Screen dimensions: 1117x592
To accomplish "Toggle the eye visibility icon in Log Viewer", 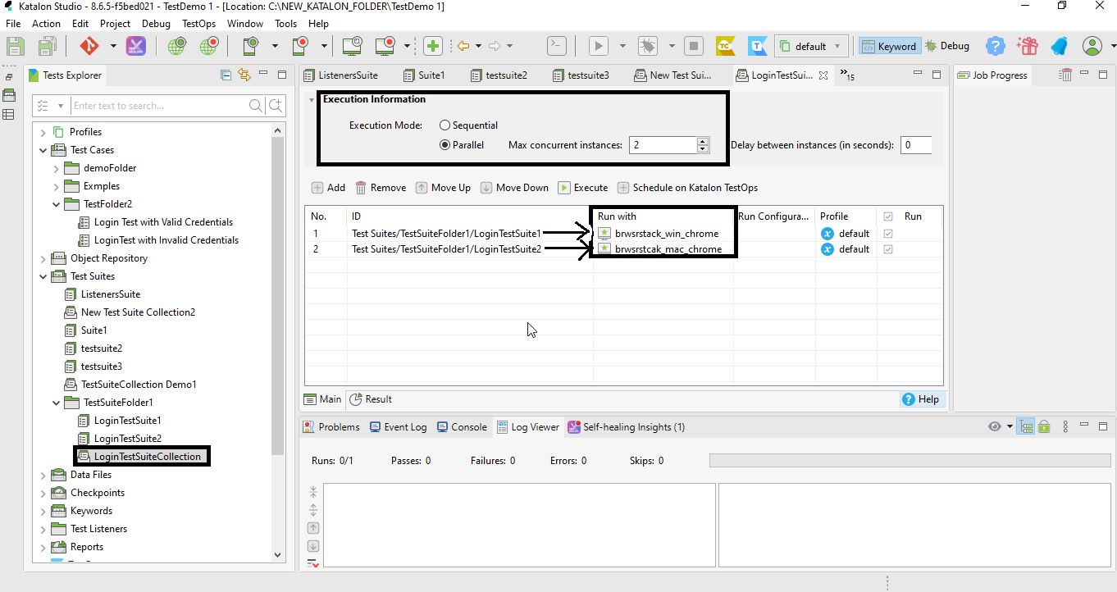I will [x=995, y=426].
